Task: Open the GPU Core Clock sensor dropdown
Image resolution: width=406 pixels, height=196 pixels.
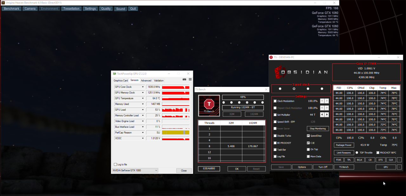Action: 143,87
